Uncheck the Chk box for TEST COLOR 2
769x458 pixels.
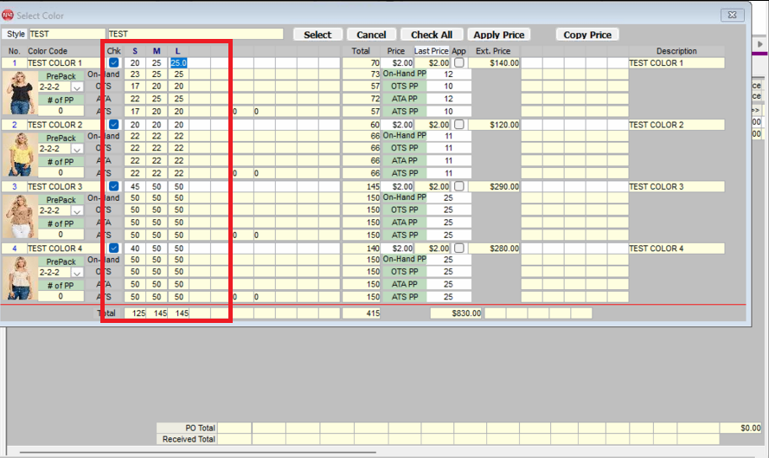pyautogui.click(x=114, y=124)
